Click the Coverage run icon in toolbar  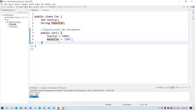(x=25, y=7)
